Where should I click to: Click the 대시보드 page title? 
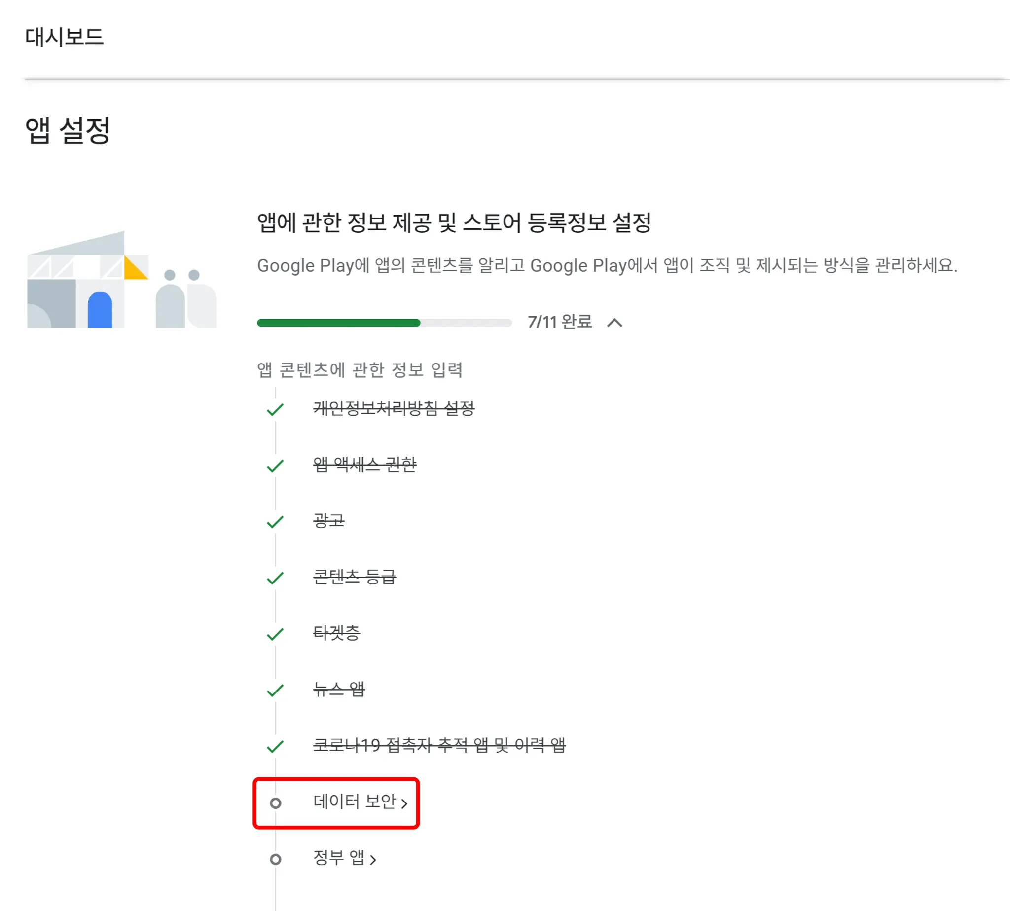(65, 37)
